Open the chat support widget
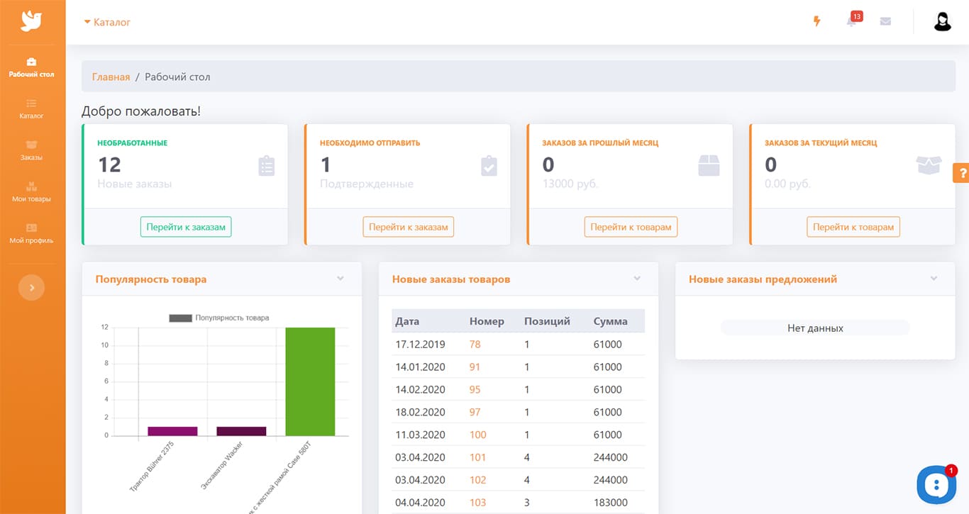969x514 pixels. 936,485
